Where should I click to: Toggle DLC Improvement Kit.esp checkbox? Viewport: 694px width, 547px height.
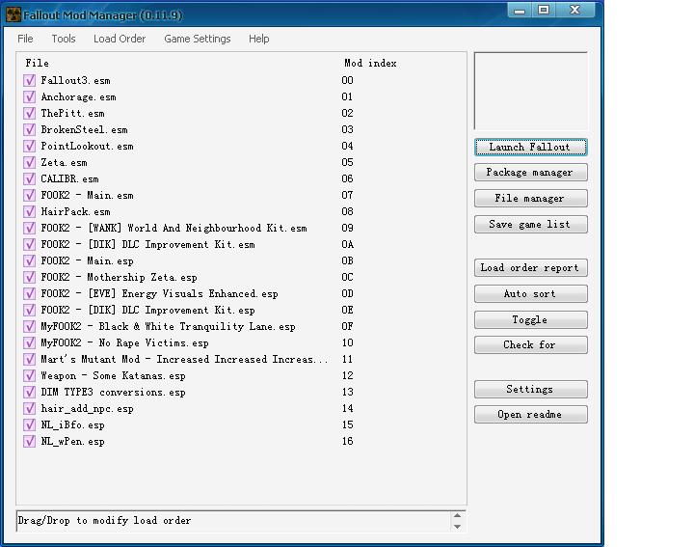coord(29,310)
